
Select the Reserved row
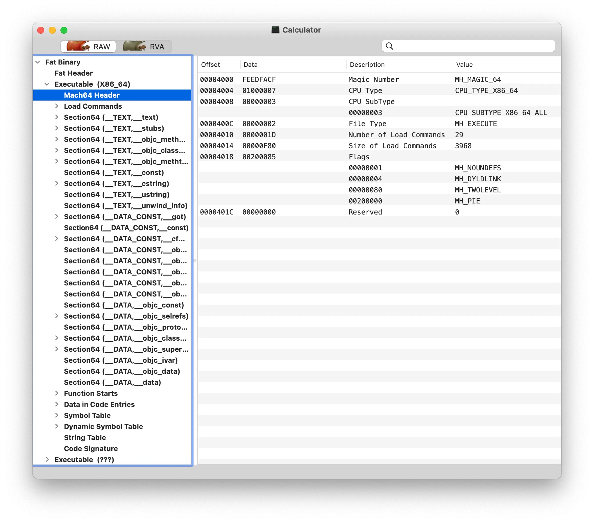(x=380, y=212)
